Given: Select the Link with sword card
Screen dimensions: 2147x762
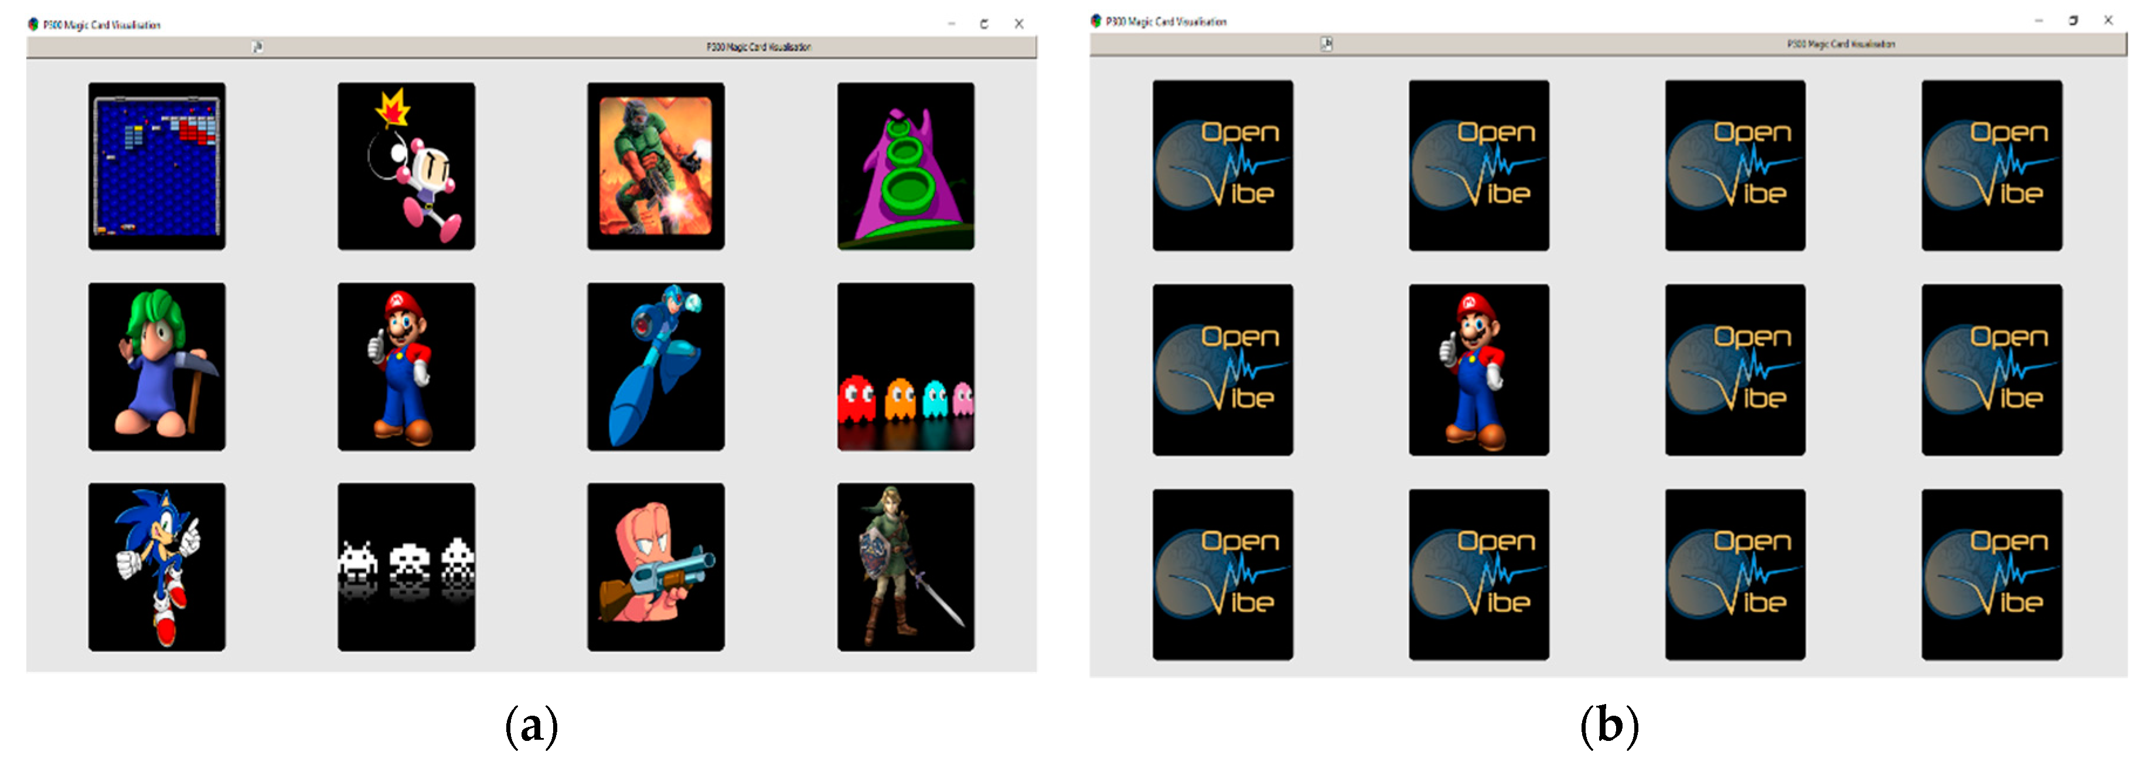Looking at the screenshot, I should (905, 566).
